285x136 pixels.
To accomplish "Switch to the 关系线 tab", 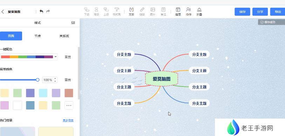I will point(64,36).
